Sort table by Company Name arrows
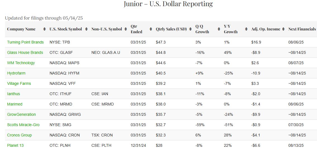This screenshot has width=317, height=149. click(45, 29)
